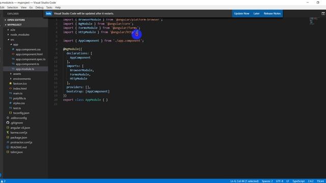Click the restore down window button
Screen dimensions: 326x183
pos(318,3)
